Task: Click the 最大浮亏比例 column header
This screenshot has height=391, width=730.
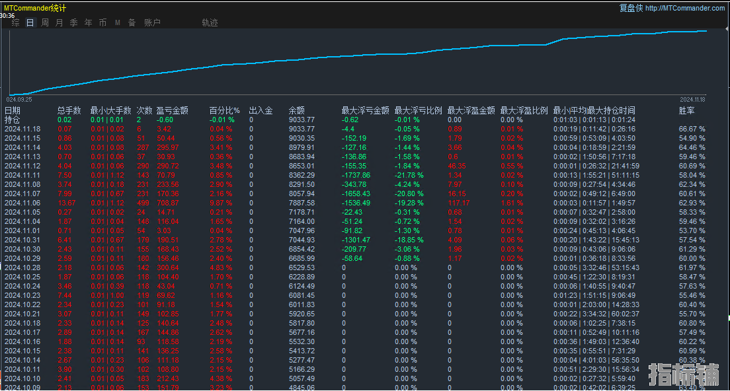Action: click(418, 111)
